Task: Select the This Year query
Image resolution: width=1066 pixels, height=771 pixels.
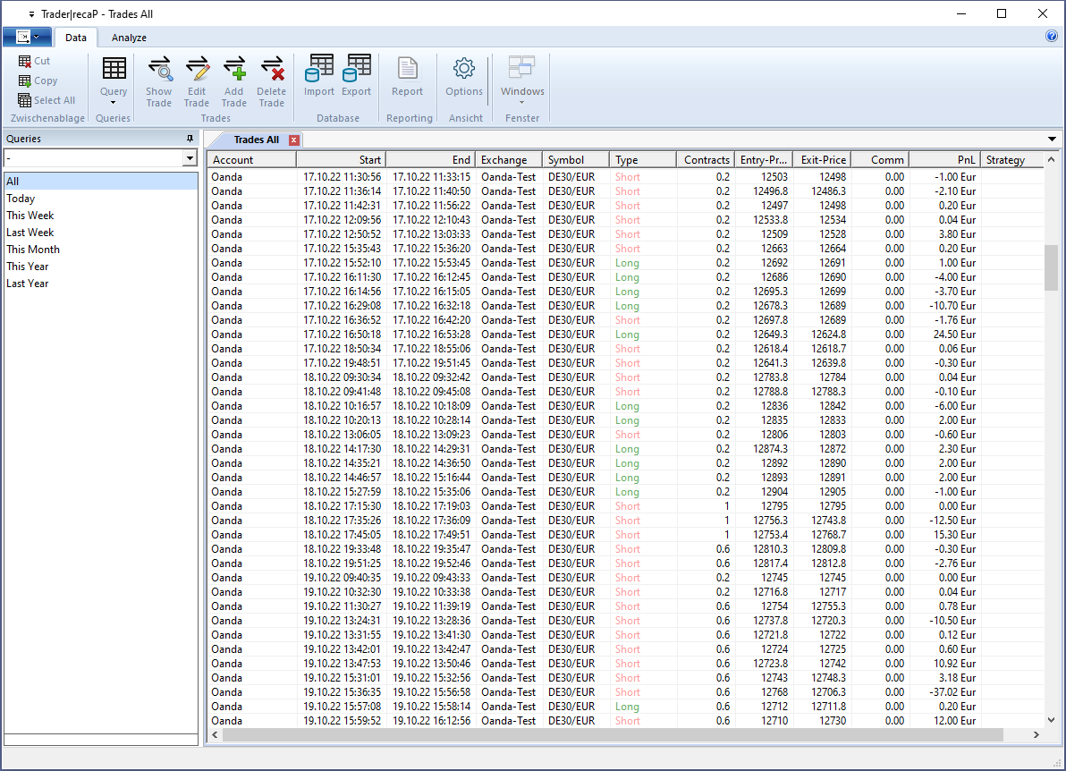Action: coord(101,267)
